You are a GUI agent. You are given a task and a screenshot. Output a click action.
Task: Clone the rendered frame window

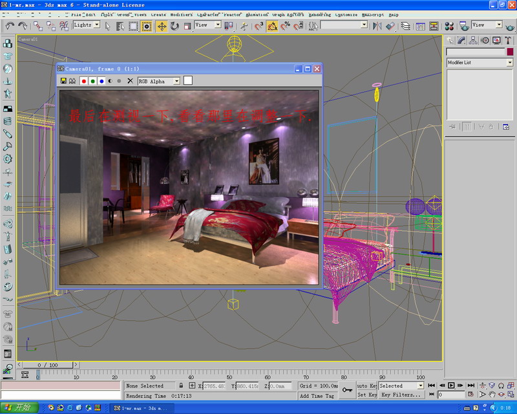pos(72,82)
